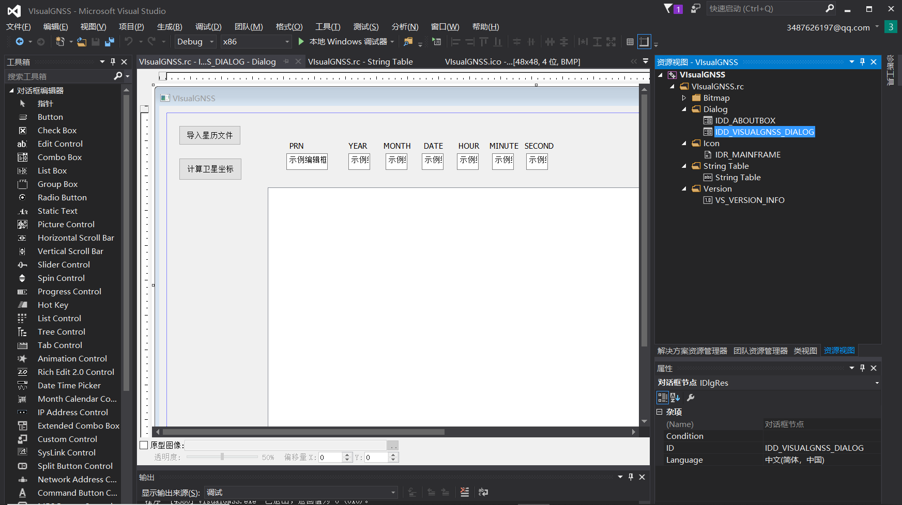902x505 pixels.
Task: Select VS_VERSION_INFO resource
Action: (750, 200)
